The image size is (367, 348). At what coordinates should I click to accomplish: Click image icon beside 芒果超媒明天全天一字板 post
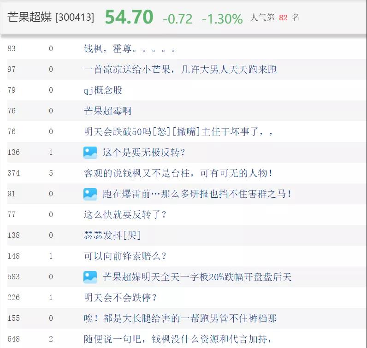90,277
